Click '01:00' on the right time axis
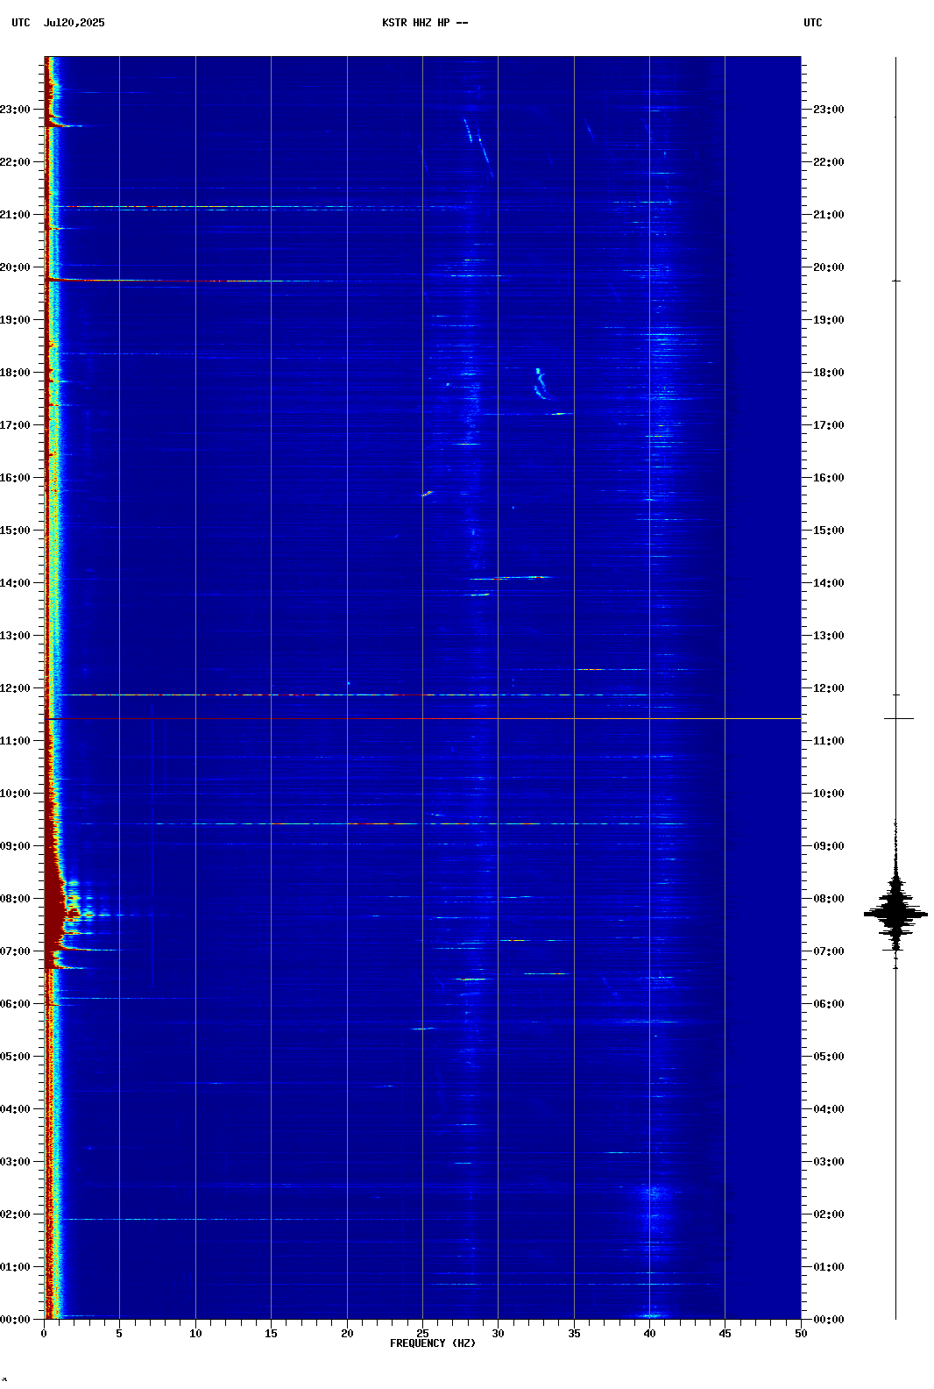Viewport: 934px width, 1389px height. (829, 1267)
